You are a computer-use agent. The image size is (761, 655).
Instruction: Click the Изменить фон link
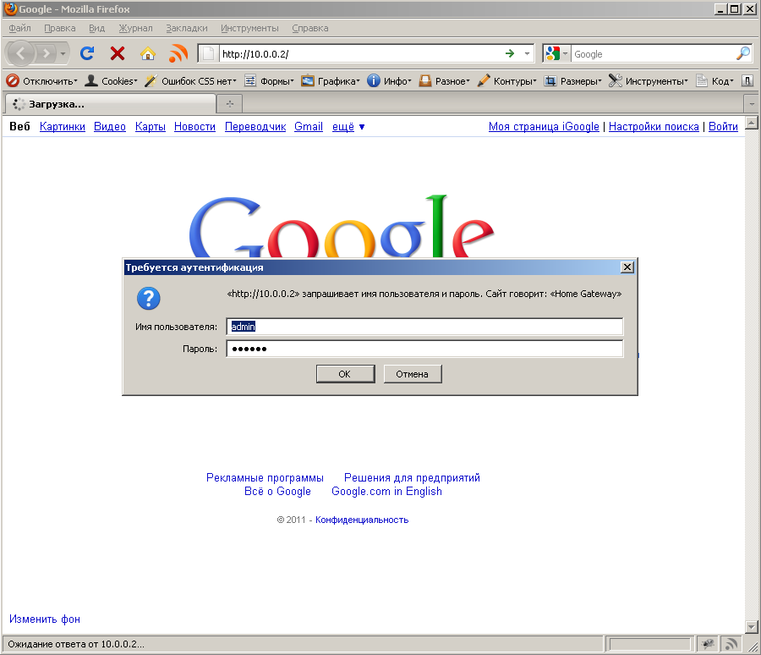tap(45, 619)
